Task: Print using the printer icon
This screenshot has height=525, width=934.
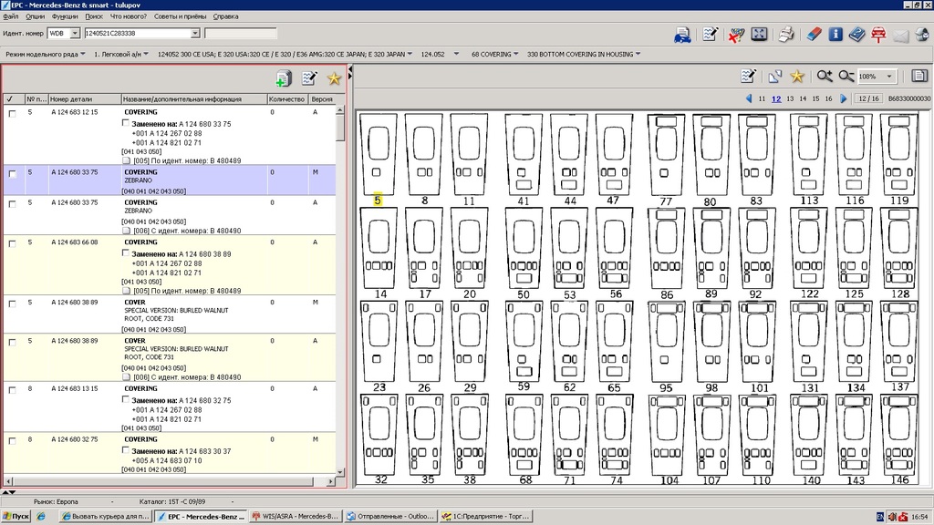Action: tap(786, 35)
